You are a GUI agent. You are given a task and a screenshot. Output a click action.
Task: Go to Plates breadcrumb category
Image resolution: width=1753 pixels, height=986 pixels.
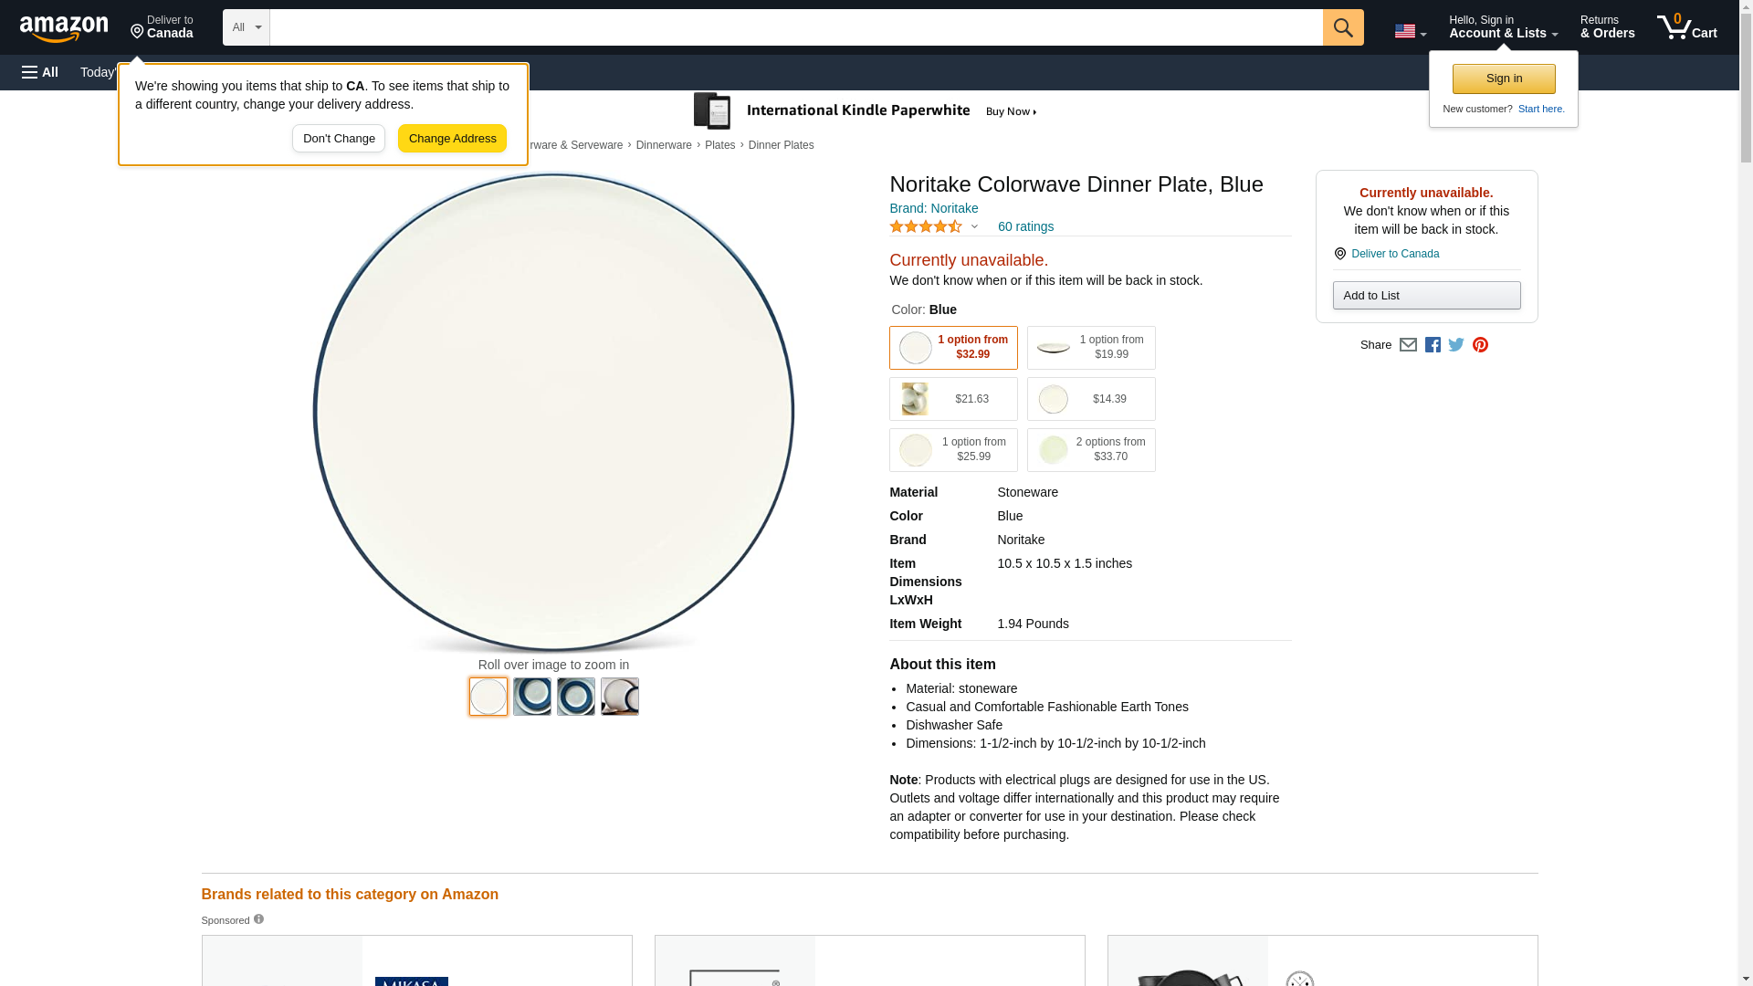coord(719,145)
